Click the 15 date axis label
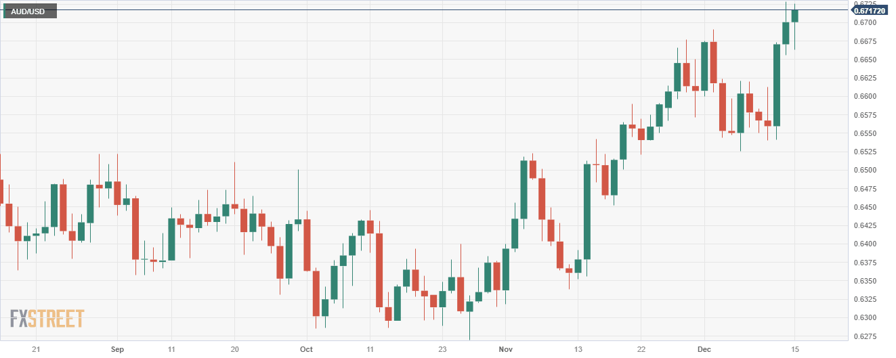Screen dimensions: 896x358 point(795,350)
